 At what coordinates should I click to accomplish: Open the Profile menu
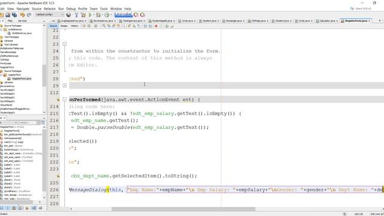click(83, 9)
